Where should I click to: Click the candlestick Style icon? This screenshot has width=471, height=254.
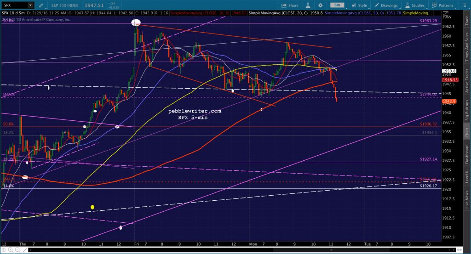click(354, 6)
